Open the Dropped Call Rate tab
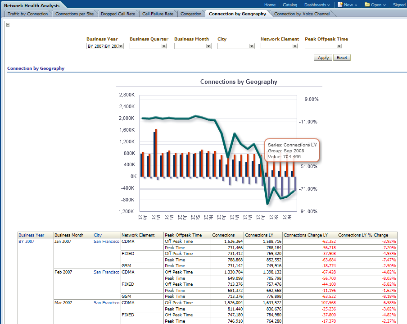The width and height of the screenshot is (407, 324). (118, 14)
